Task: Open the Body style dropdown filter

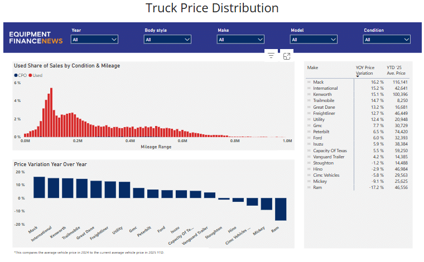Action: [167, 40]
